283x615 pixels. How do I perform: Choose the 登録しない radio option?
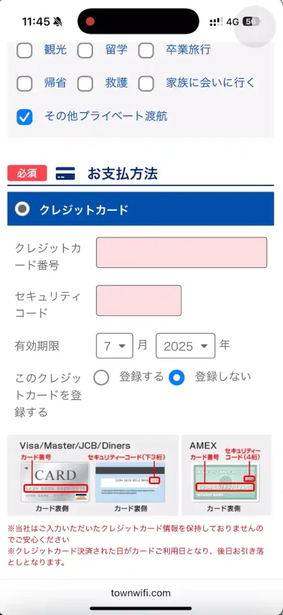(176, 378)
